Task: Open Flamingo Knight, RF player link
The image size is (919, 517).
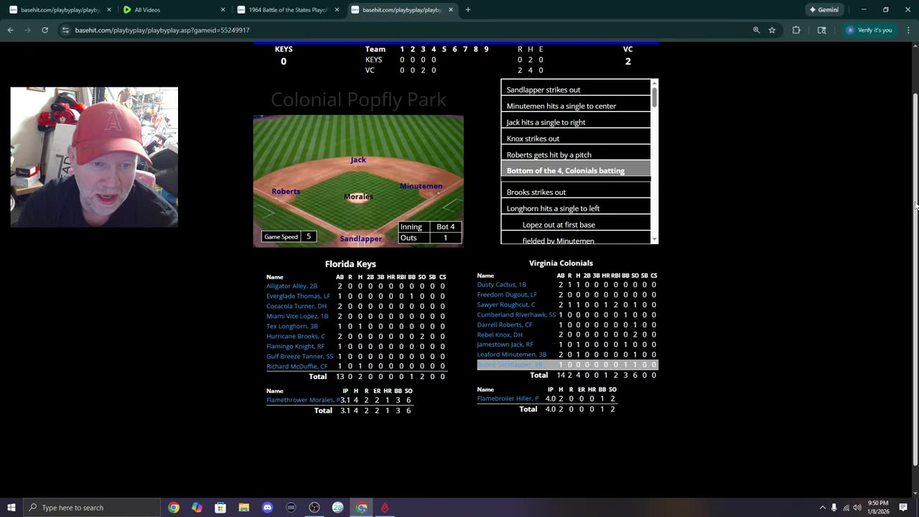Action: 295,346
